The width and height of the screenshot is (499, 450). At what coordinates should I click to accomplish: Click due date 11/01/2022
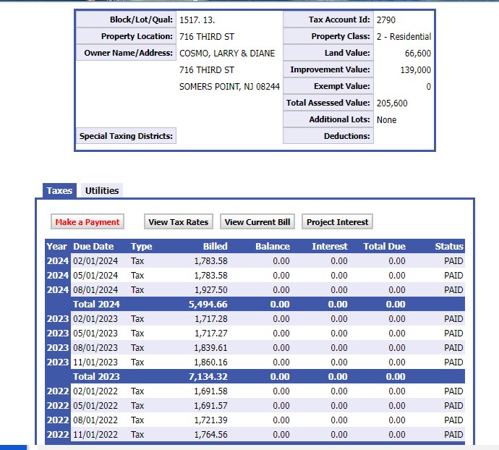point(95,434)
